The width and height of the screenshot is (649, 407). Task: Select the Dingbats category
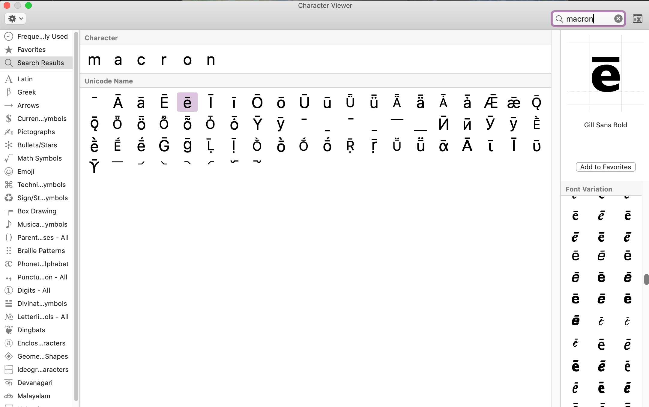click(x=31, y=330)
